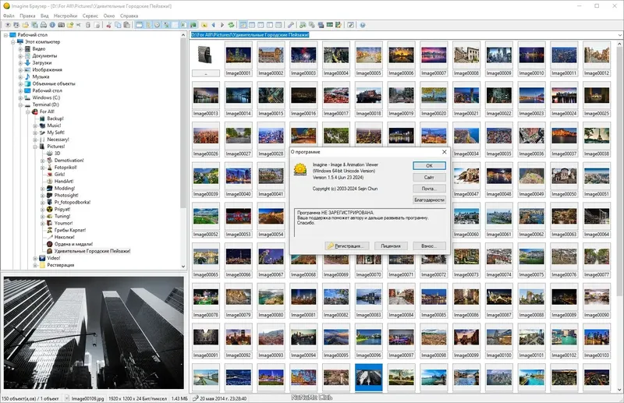The height and width of the screenshot is (403, 624).
Task: Select the Image00038 Eiffel Tower thumbnail
Action: pos(597,140)
